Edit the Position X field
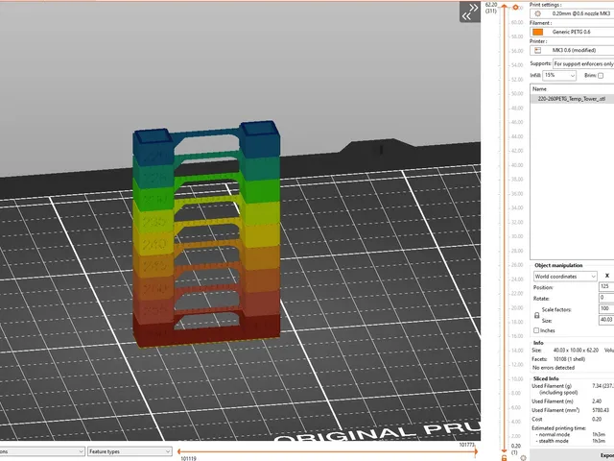The image size is (614, 461). click(606, 286)
